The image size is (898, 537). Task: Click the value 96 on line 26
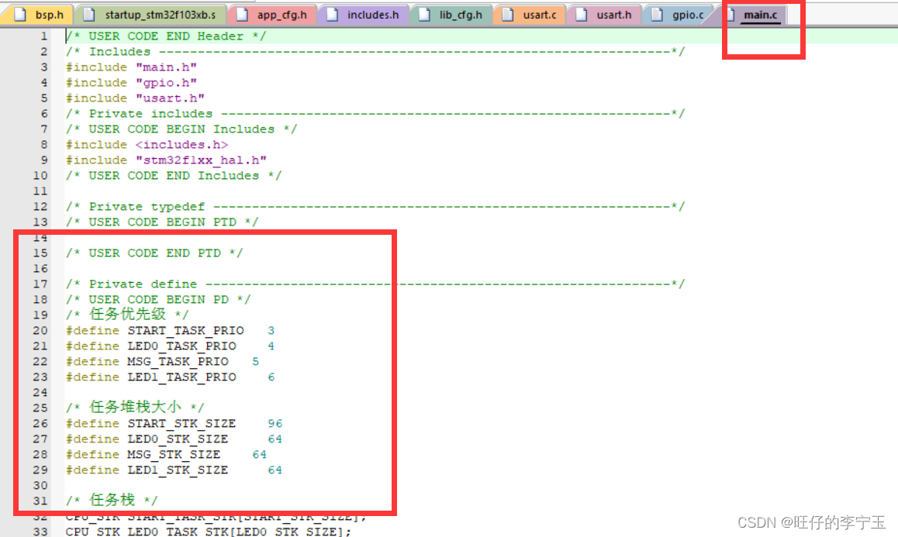point(275,423)
